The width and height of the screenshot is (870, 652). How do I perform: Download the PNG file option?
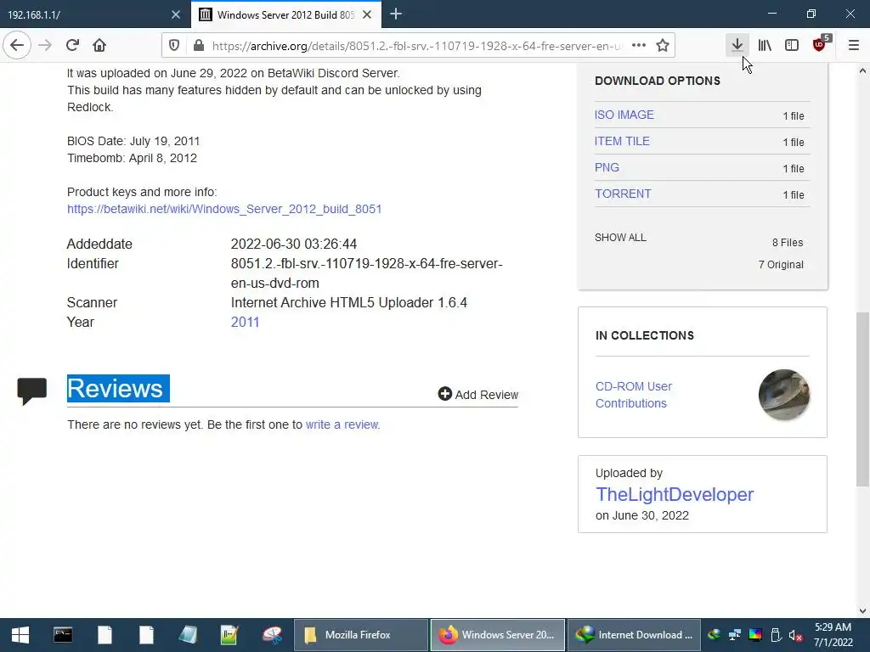tap(607, 167)
